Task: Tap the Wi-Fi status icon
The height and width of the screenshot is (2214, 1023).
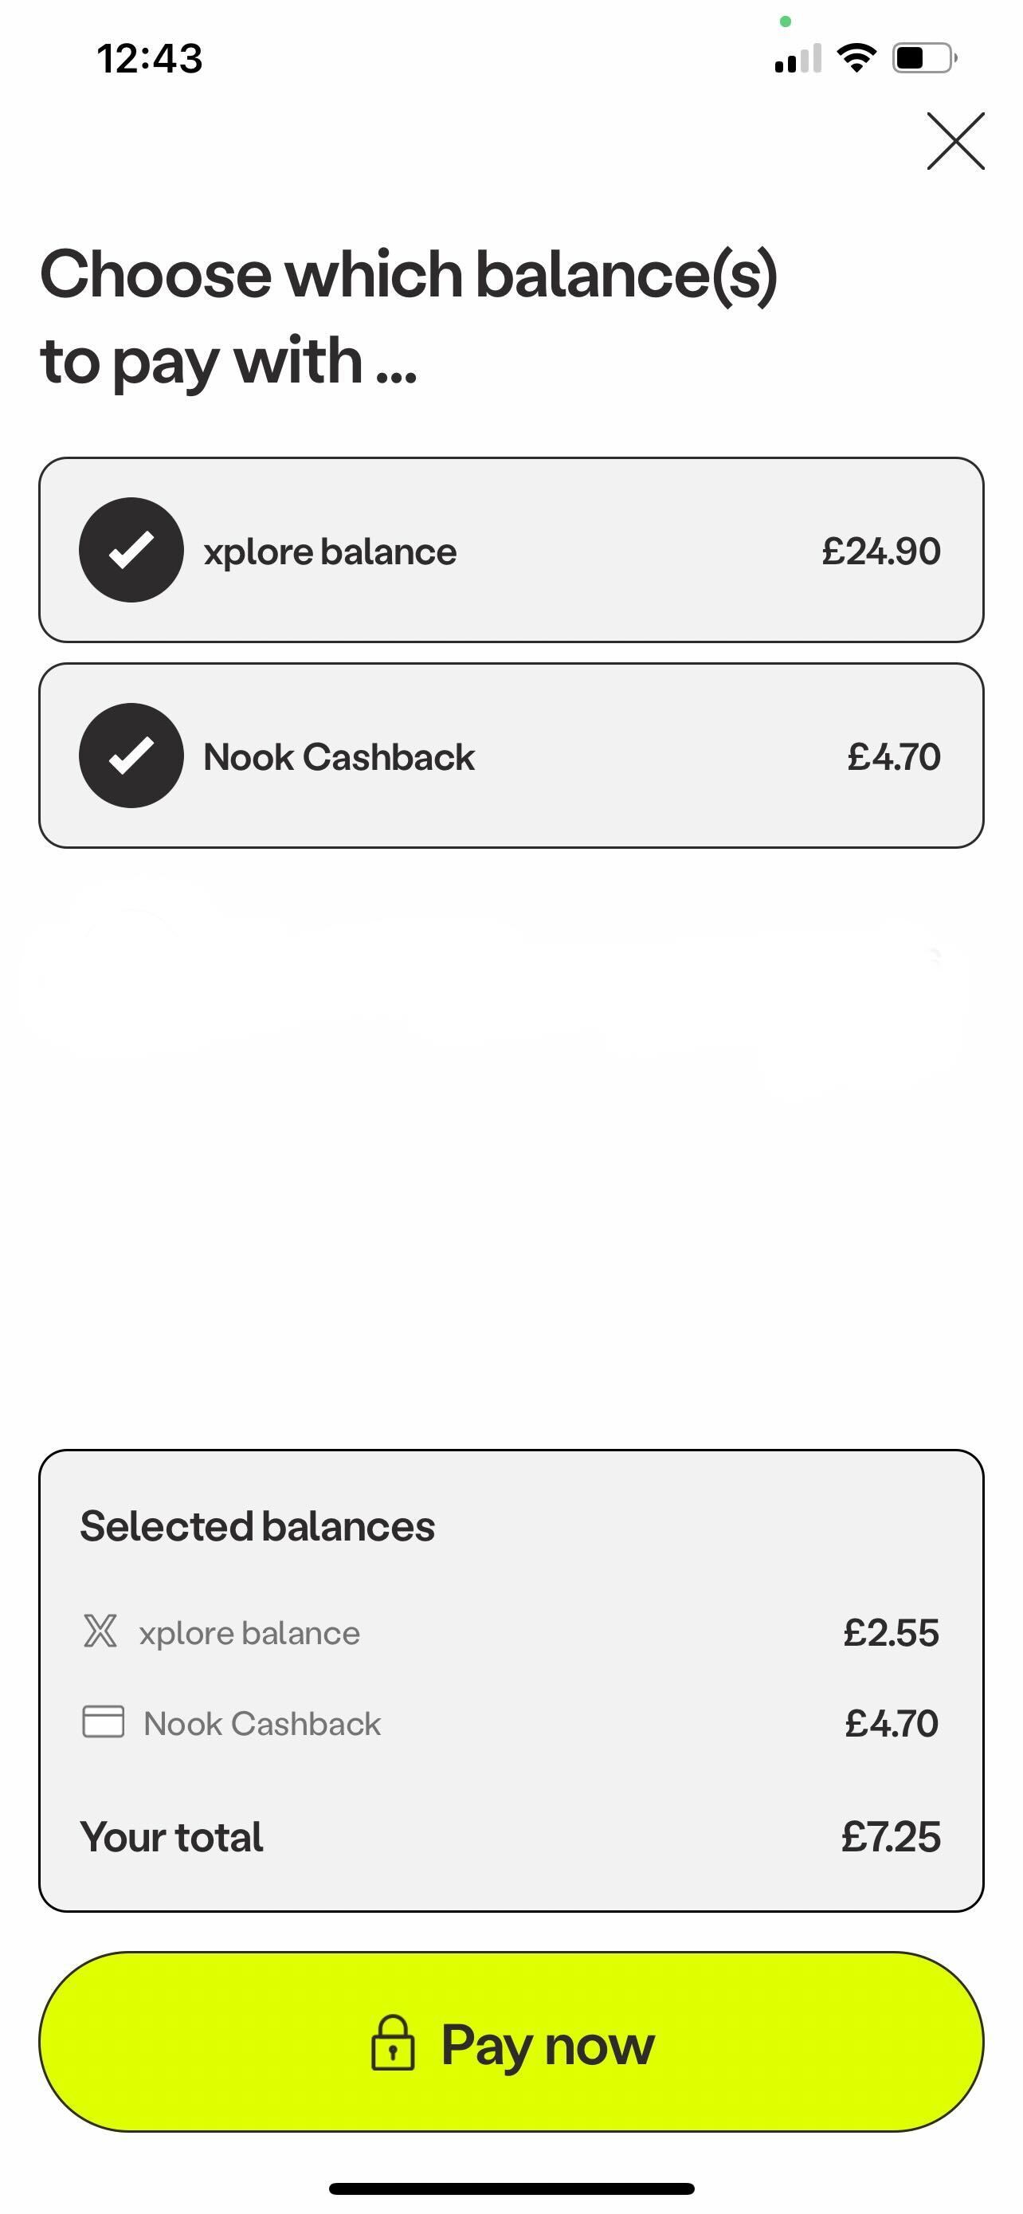Action: click(x=856, y=58)
